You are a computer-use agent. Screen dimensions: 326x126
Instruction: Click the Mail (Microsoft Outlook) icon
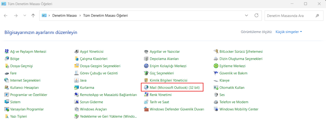[x=146, y=87]
